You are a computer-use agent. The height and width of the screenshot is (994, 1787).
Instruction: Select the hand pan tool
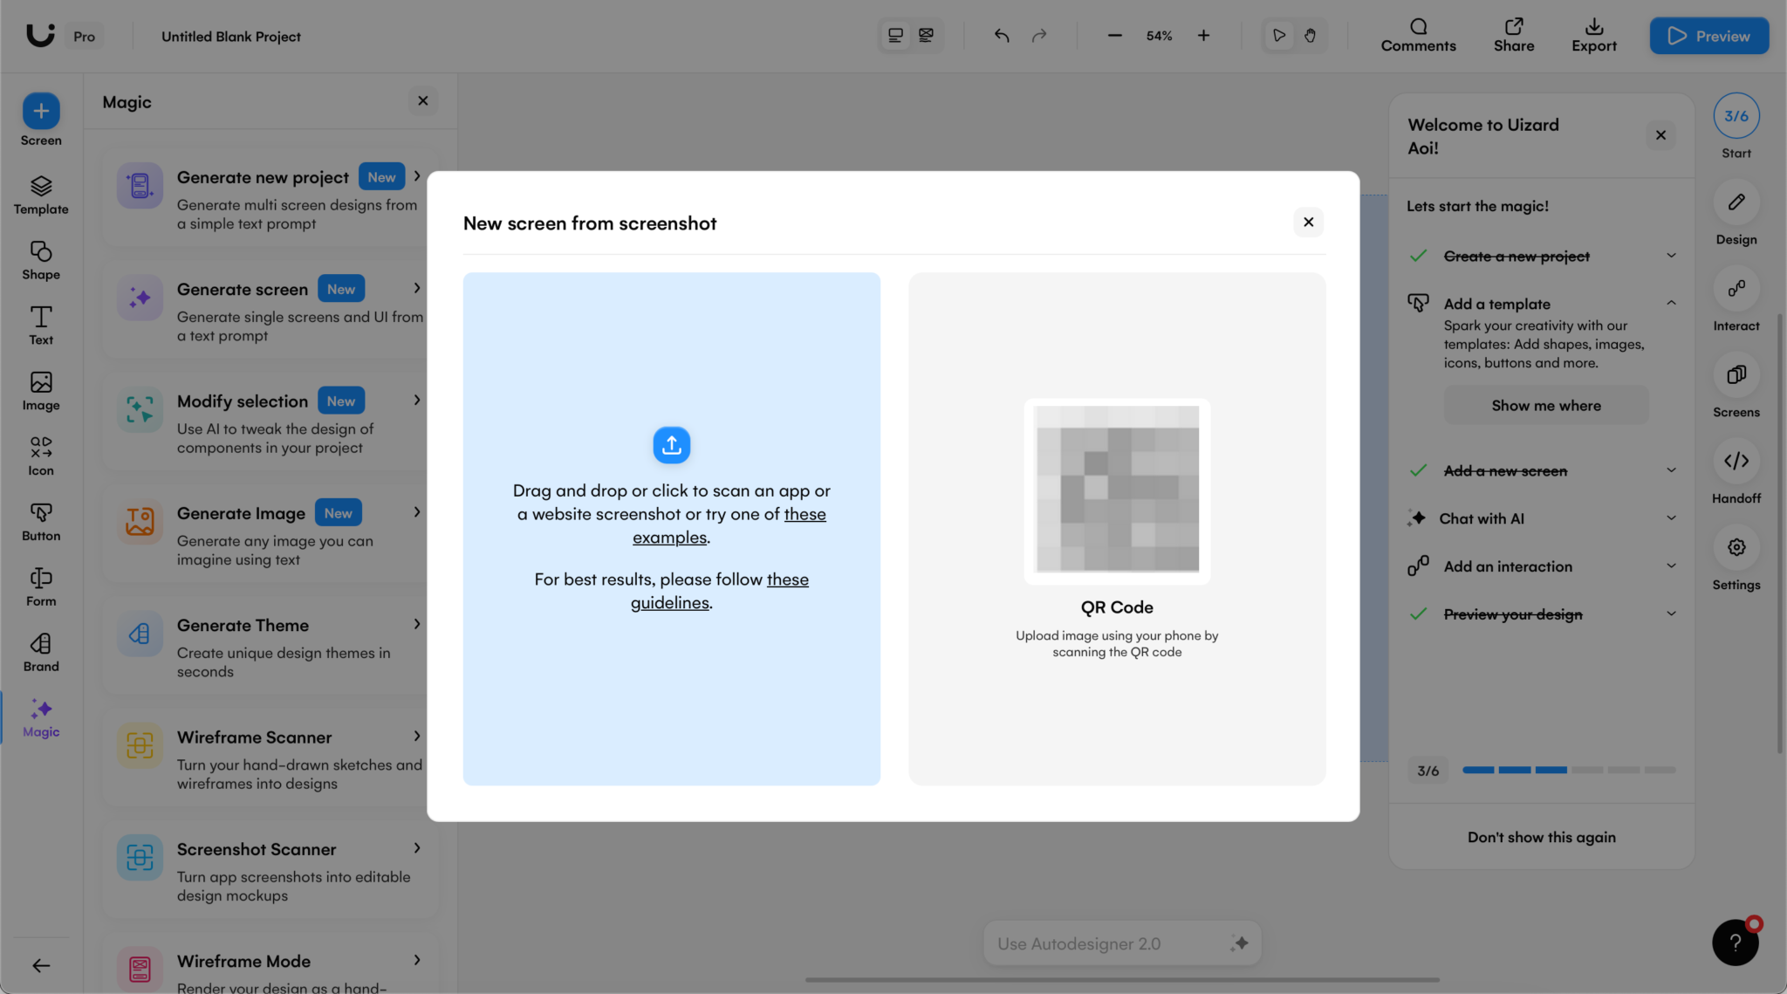(1310, 36)
